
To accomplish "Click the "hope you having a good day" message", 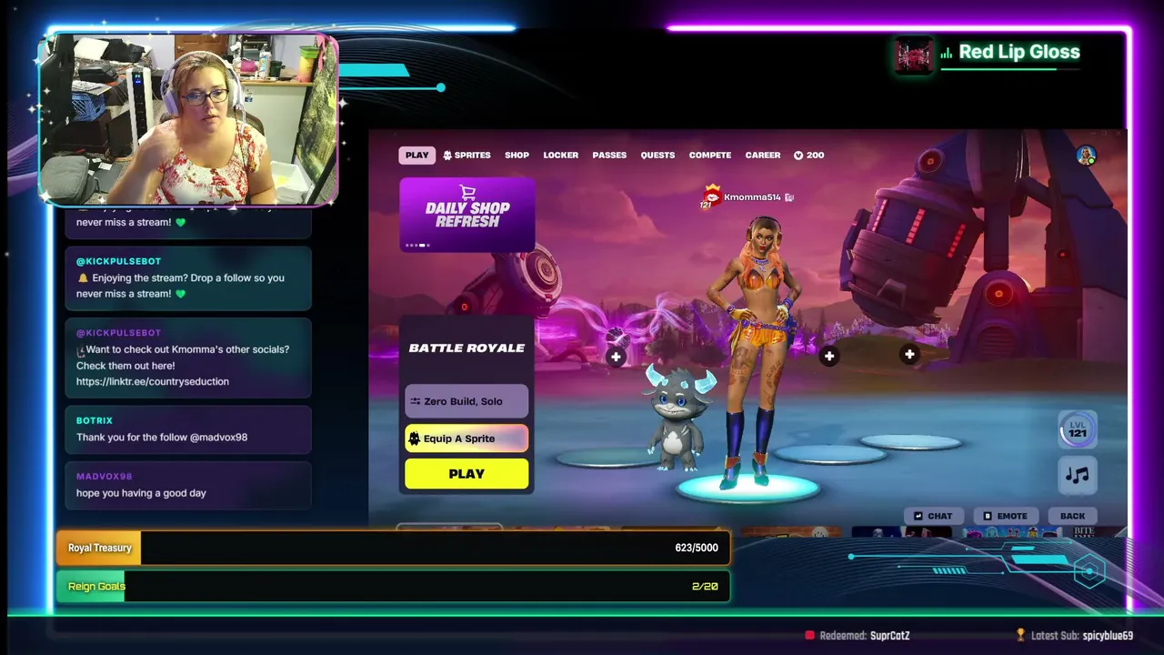I will pos(141,493).
